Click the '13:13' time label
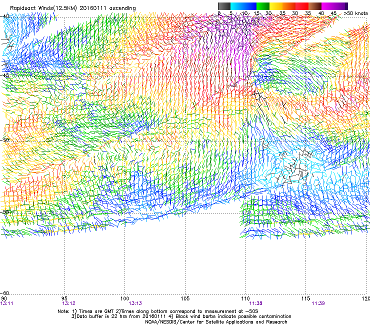Viewport: 370px width, 325px height. 135,303
